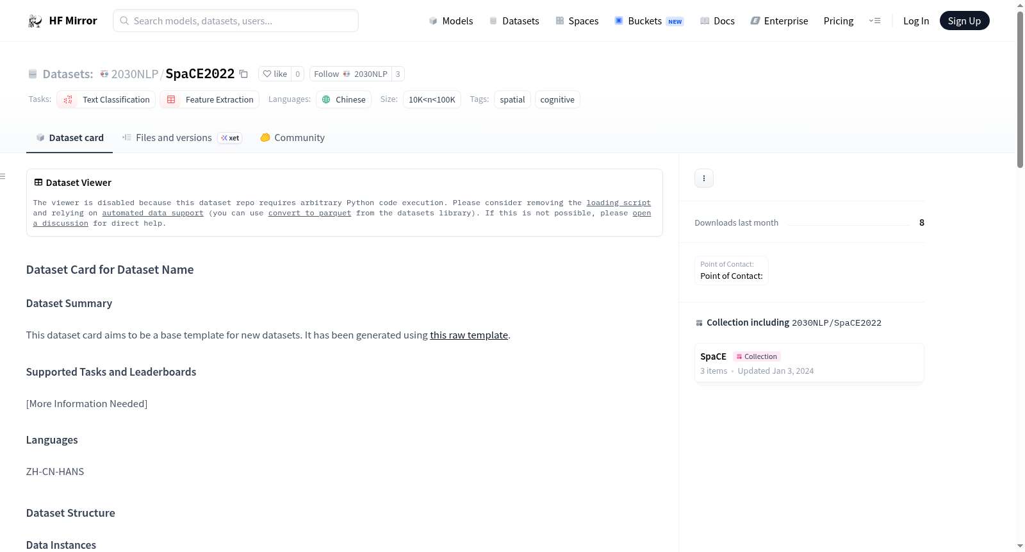
Task: Follow the 2030NLP organization
Action: click(350, 74)
